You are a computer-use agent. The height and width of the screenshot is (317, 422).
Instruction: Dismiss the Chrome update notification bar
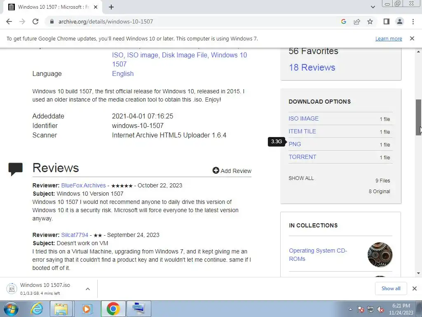click(x=412, y=38)
